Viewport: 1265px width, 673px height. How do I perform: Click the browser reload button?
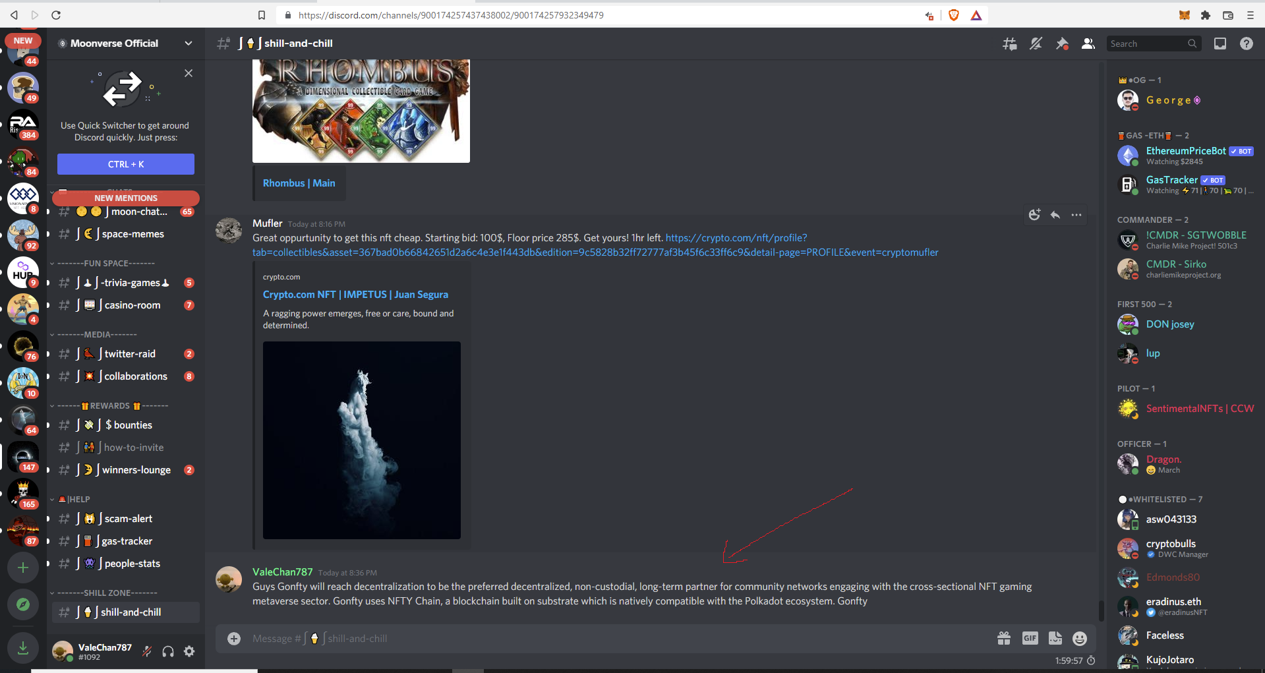coord(56,15)
